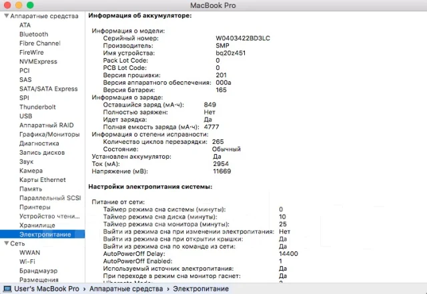The width and height of the screenshot is (427, 294).
Task: Open the Fibre Channel section
Action: pyautogui.click(x=40, y=43)
